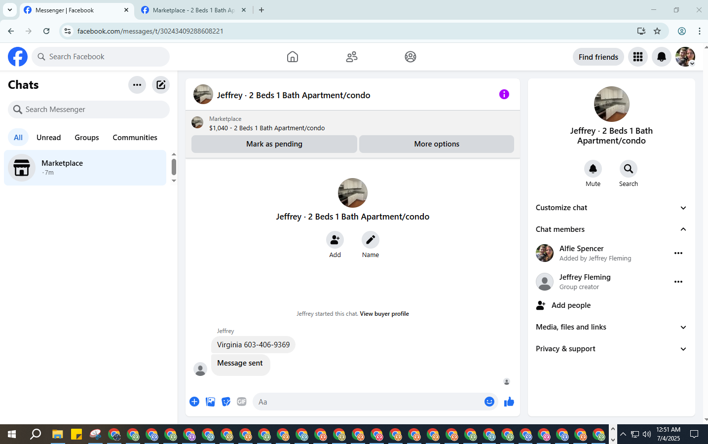Search in conversation with magnifier icon
This screenshot has height=444, width=708.
629,169
